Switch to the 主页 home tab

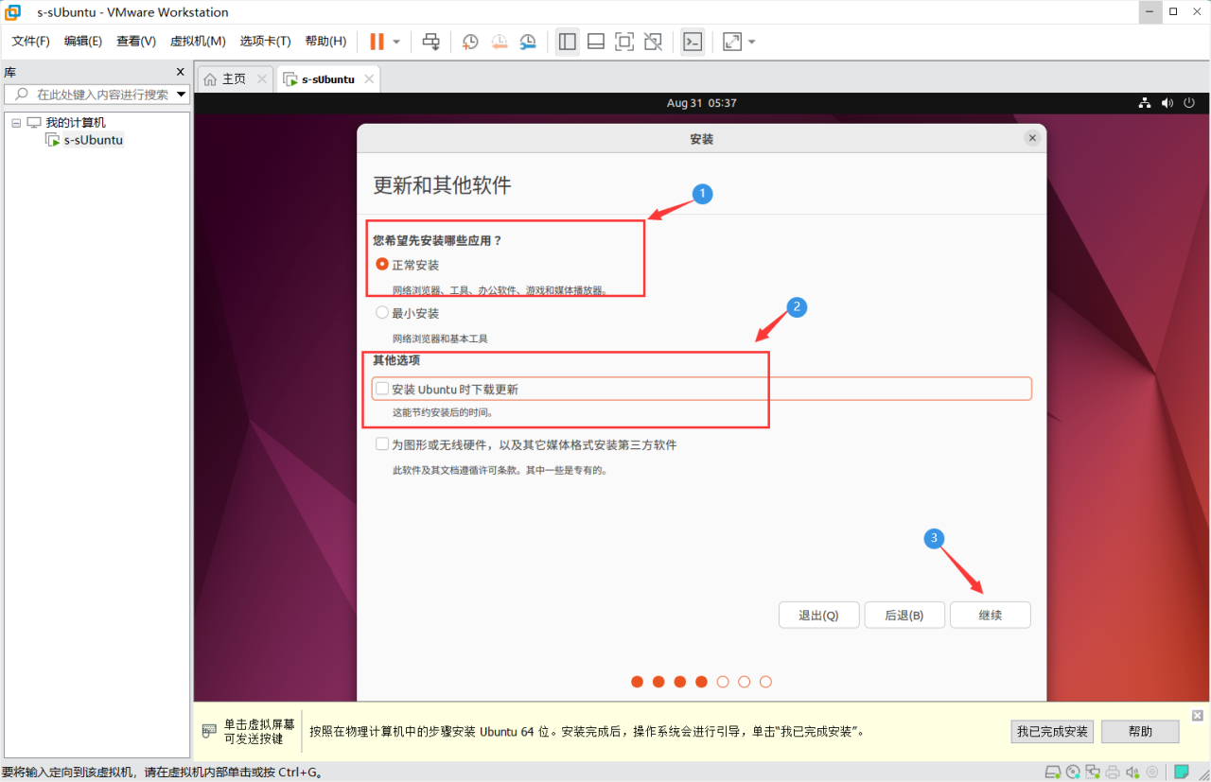233,79
